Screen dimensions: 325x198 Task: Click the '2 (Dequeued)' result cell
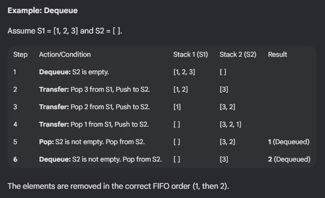[x=289, y=159]
